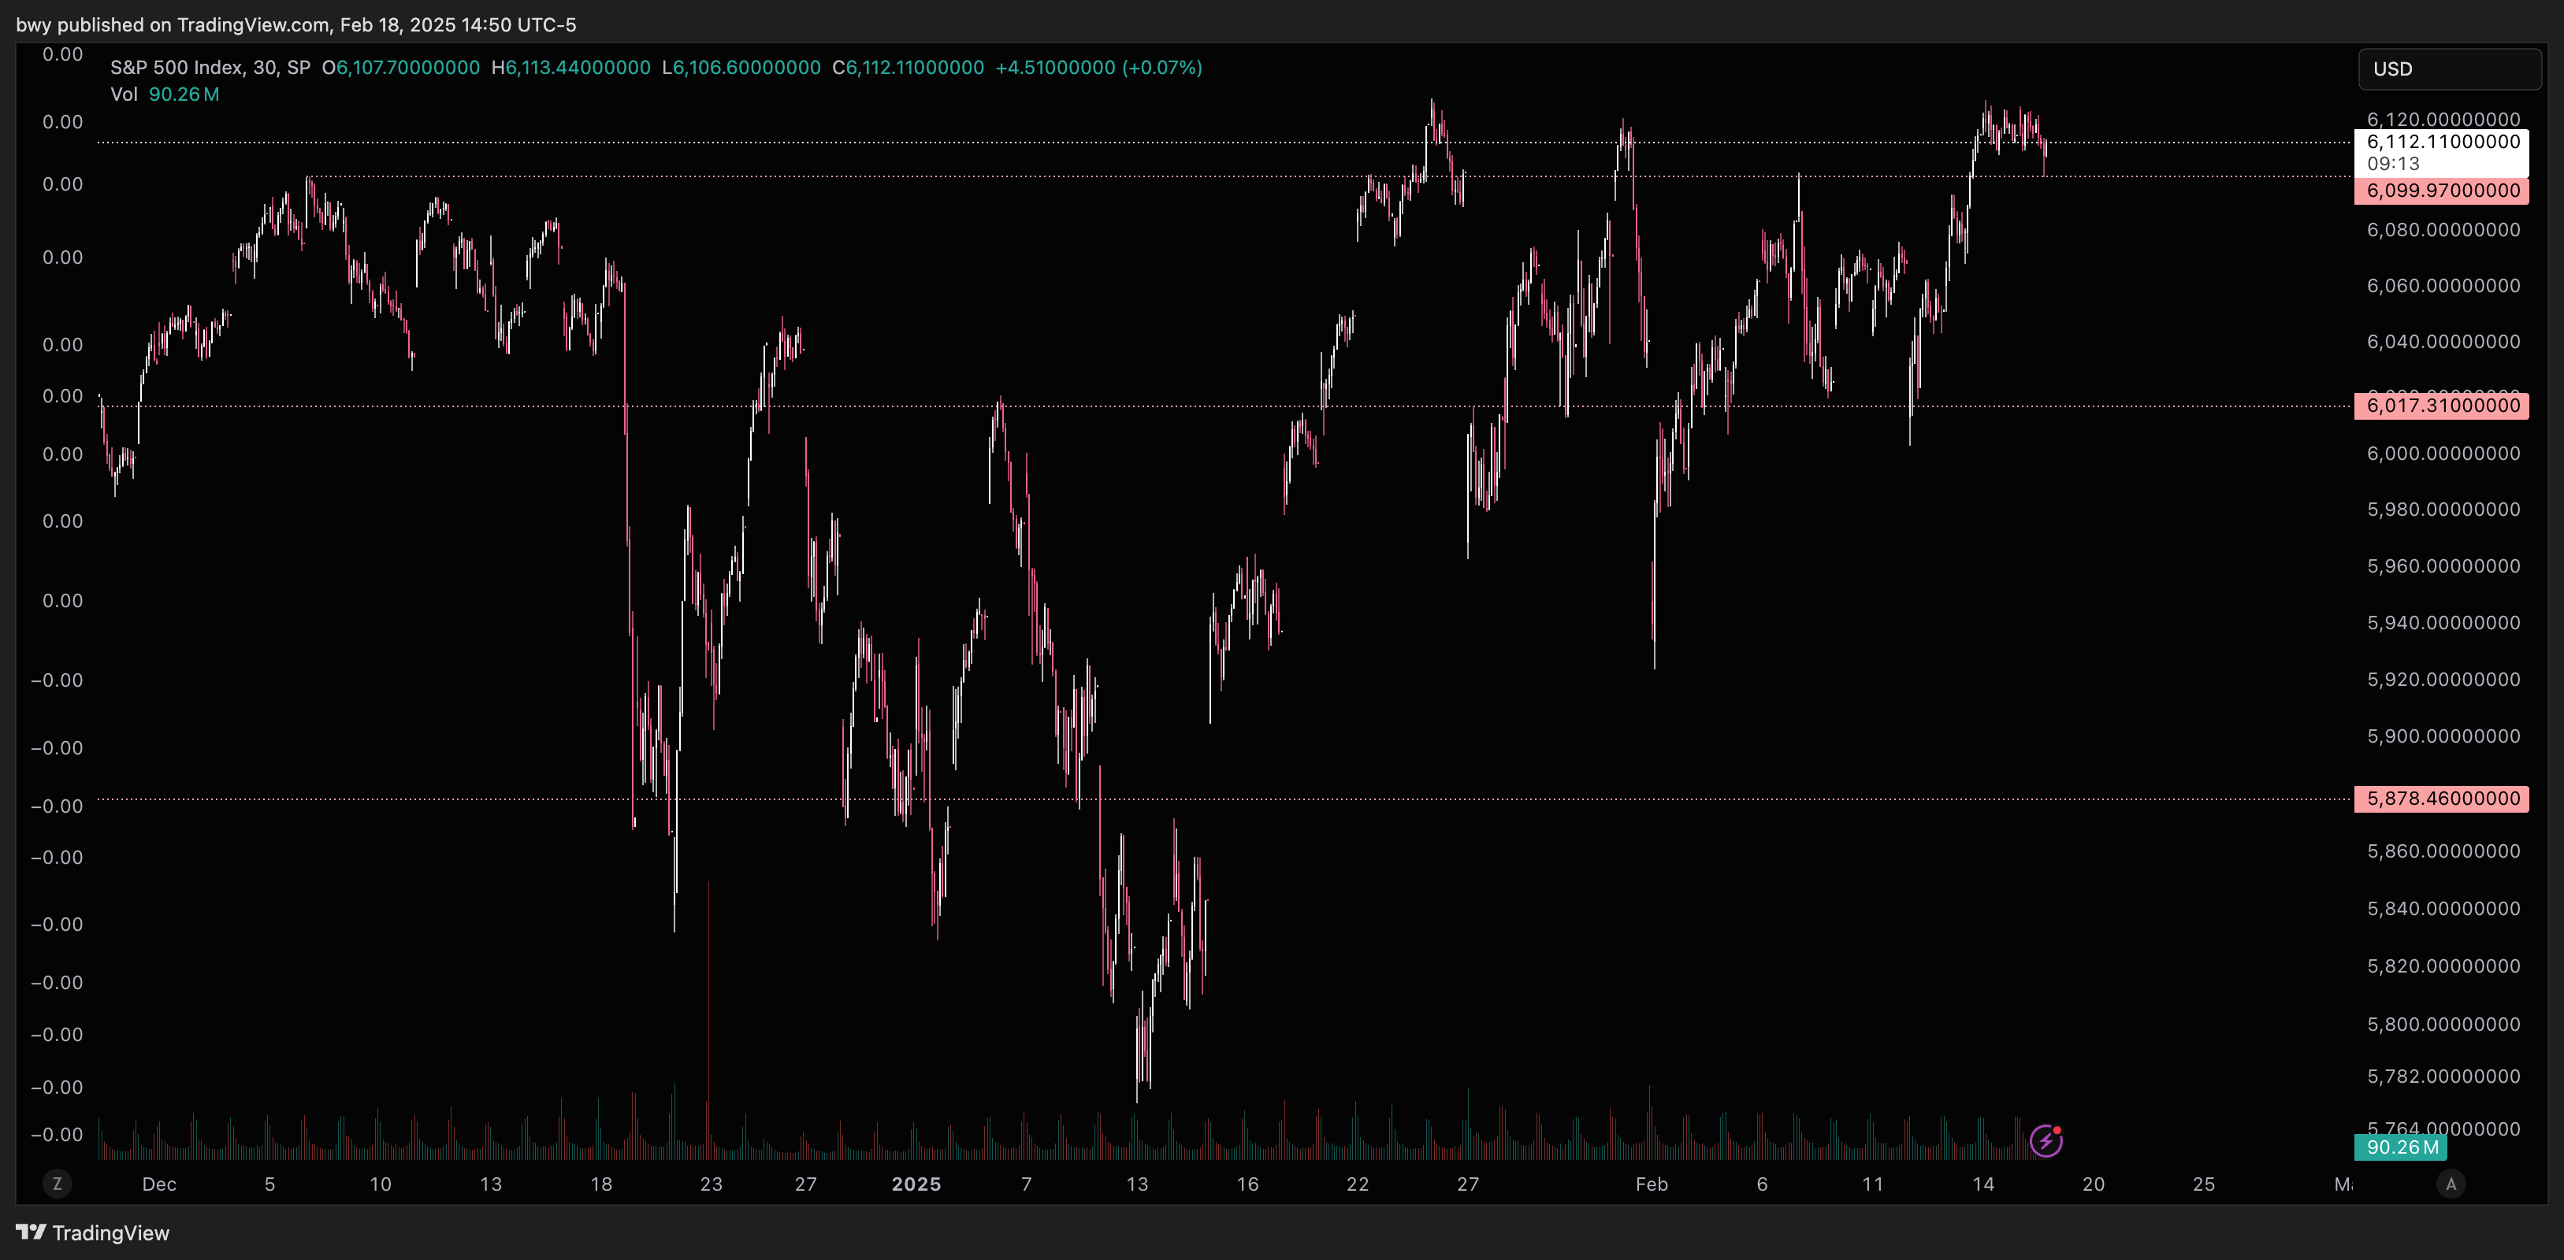Click the 5,820.00000000 price axis label
Screen dimensions: 2564x1260
click(2443, 966)
